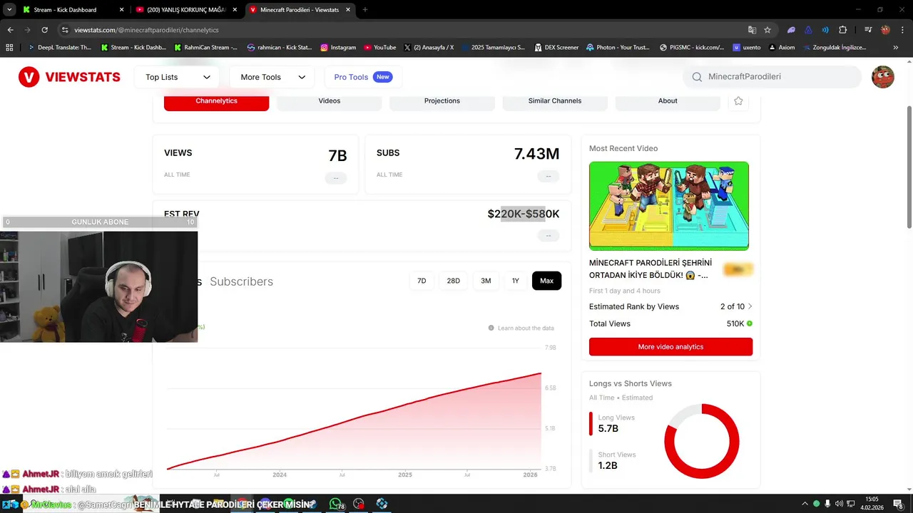Open Estimated Rank by Views chevron

tap(750, 306)
